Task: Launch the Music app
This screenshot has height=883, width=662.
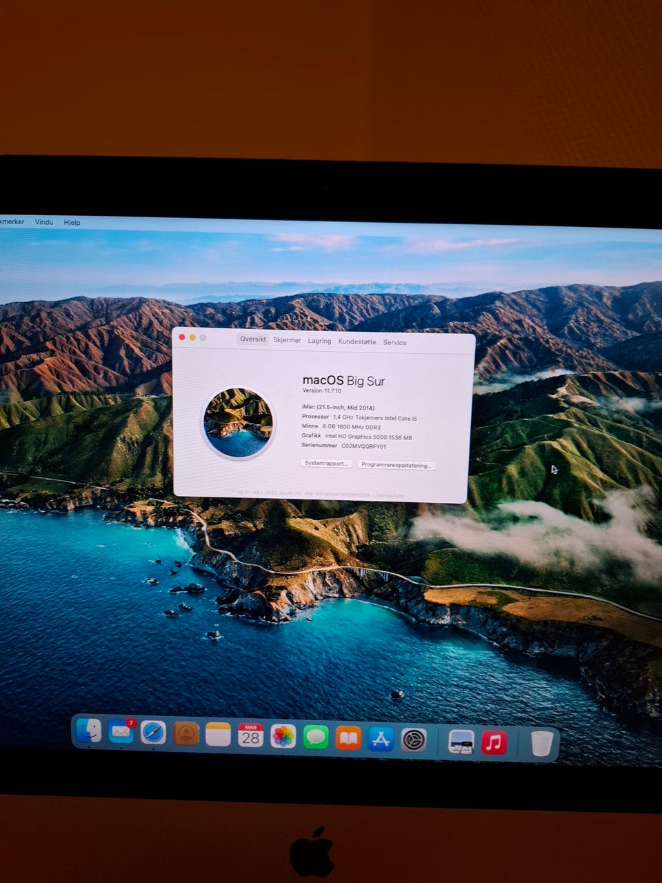Action: (x=494, y=742)
